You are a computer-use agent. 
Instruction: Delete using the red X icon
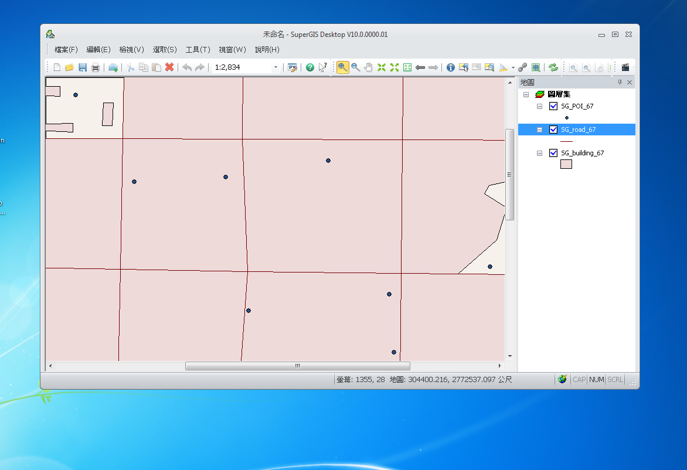(169, 67)
